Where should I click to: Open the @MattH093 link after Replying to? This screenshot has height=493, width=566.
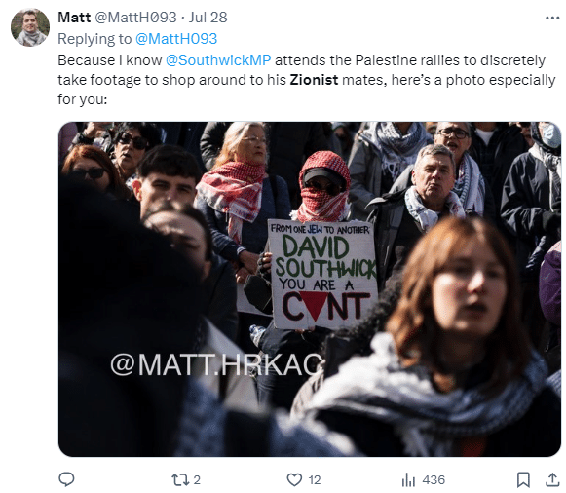click(x=176, y=39)
